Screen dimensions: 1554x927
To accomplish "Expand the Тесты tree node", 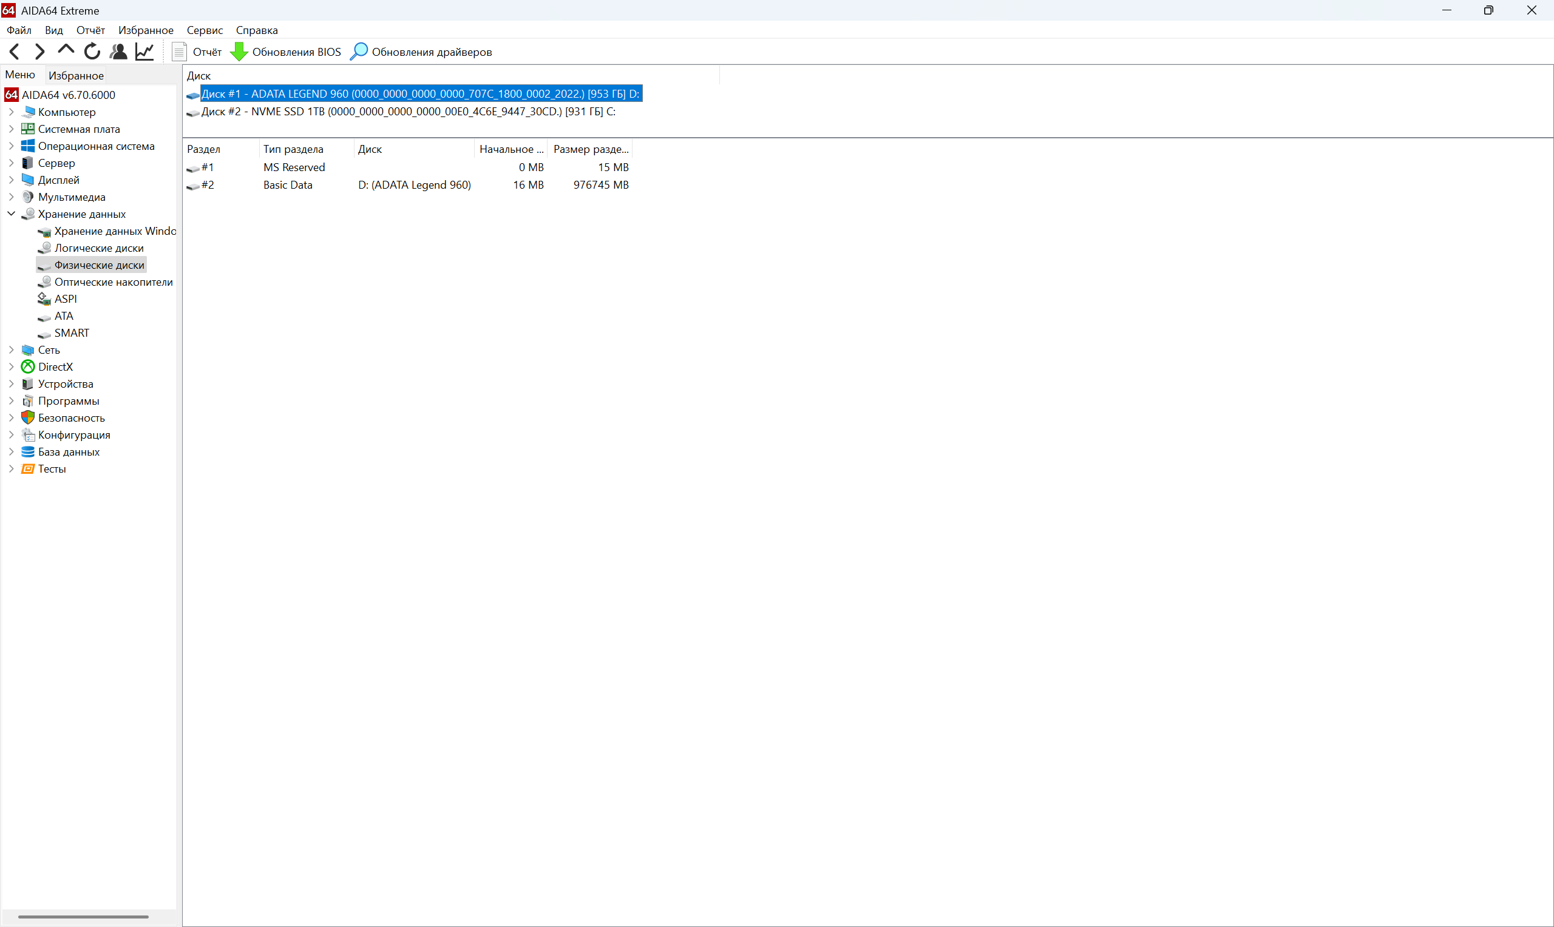I will (12, 468).
